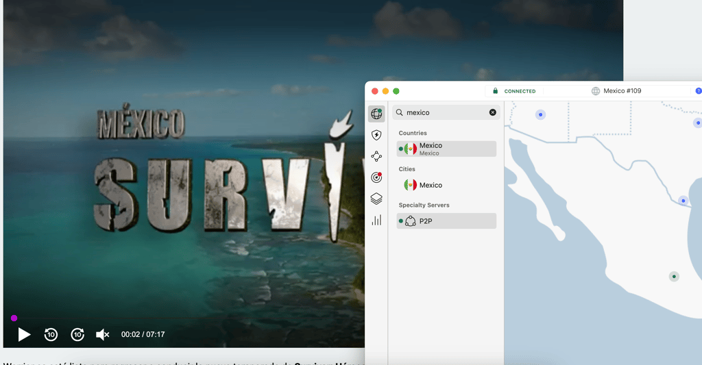Click the green Mexico server pin on map
Screen dimensions: 702x365
tap(674, 277)
